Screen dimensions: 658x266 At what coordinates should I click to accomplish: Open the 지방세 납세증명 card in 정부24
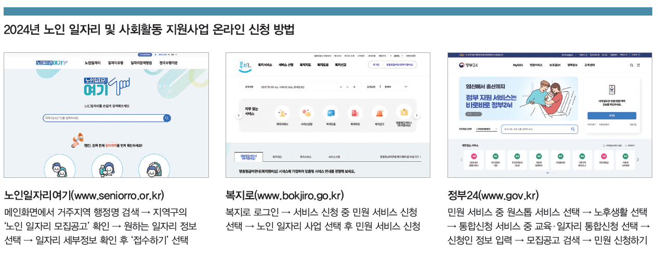pos(625,160)
